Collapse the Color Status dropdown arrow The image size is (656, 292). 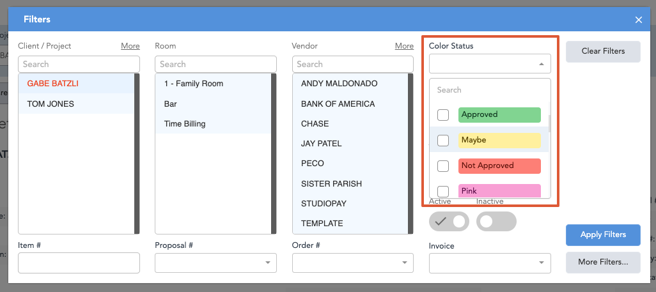[542, 64]
